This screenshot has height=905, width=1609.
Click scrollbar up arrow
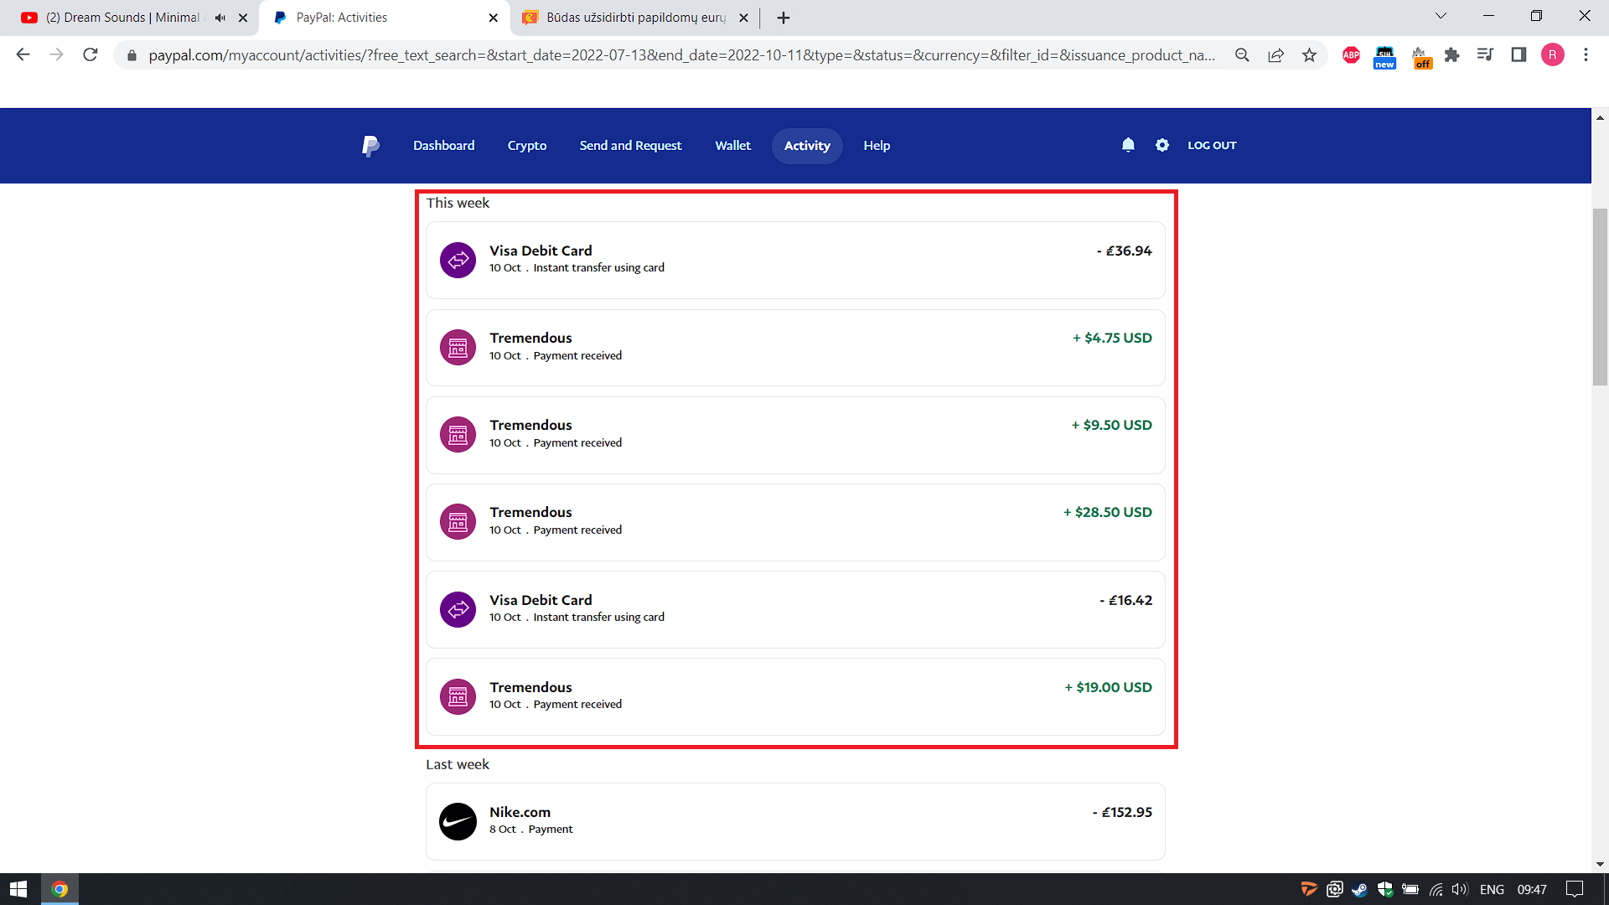tap(1600, 117)
